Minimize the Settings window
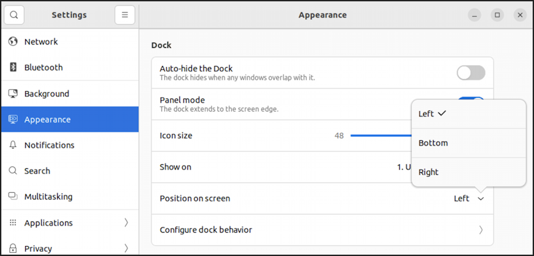 (474, 15)
